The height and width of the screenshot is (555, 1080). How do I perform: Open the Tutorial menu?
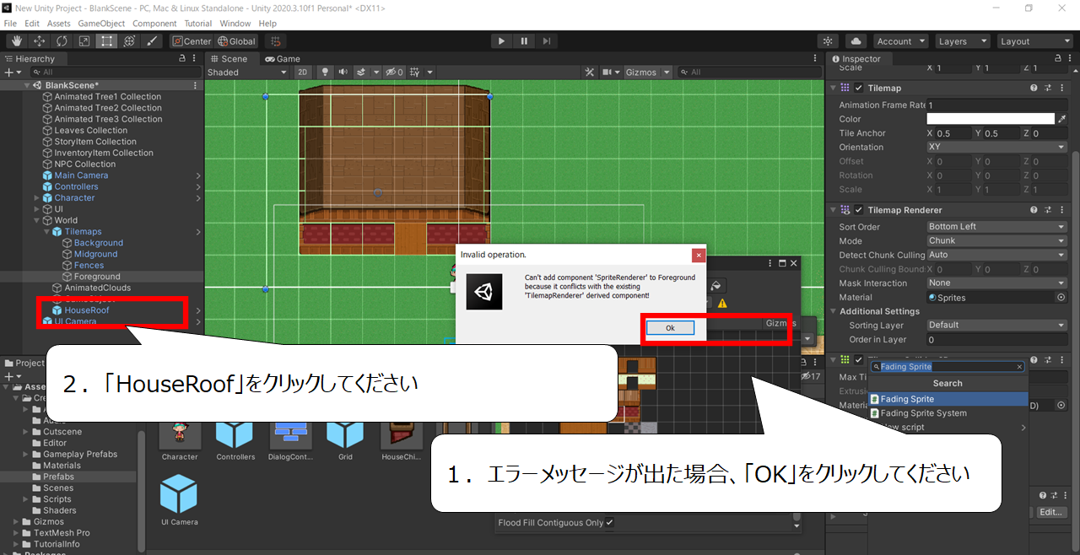(x=198, y=24)
